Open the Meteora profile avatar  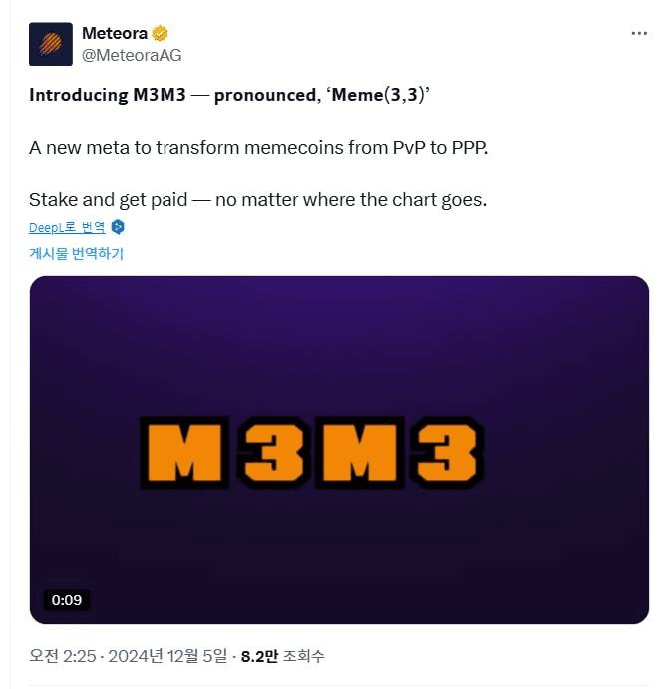coord(51,44)
